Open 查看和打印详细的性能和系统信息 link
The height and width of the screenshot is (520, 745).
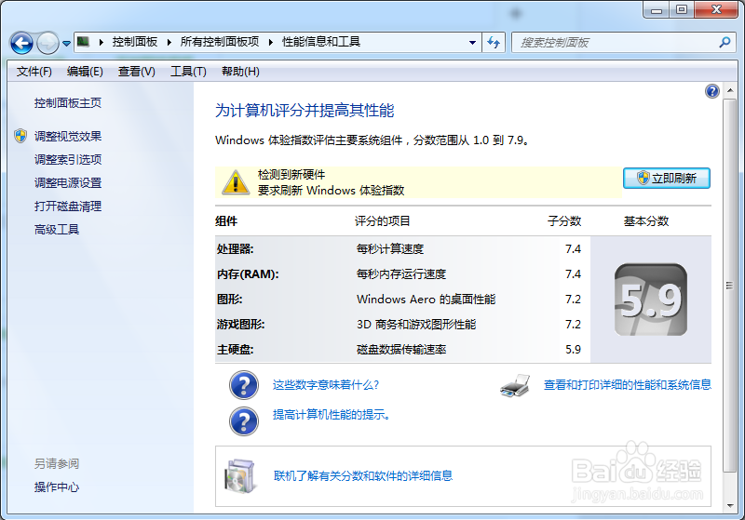[x=627, y=385]
